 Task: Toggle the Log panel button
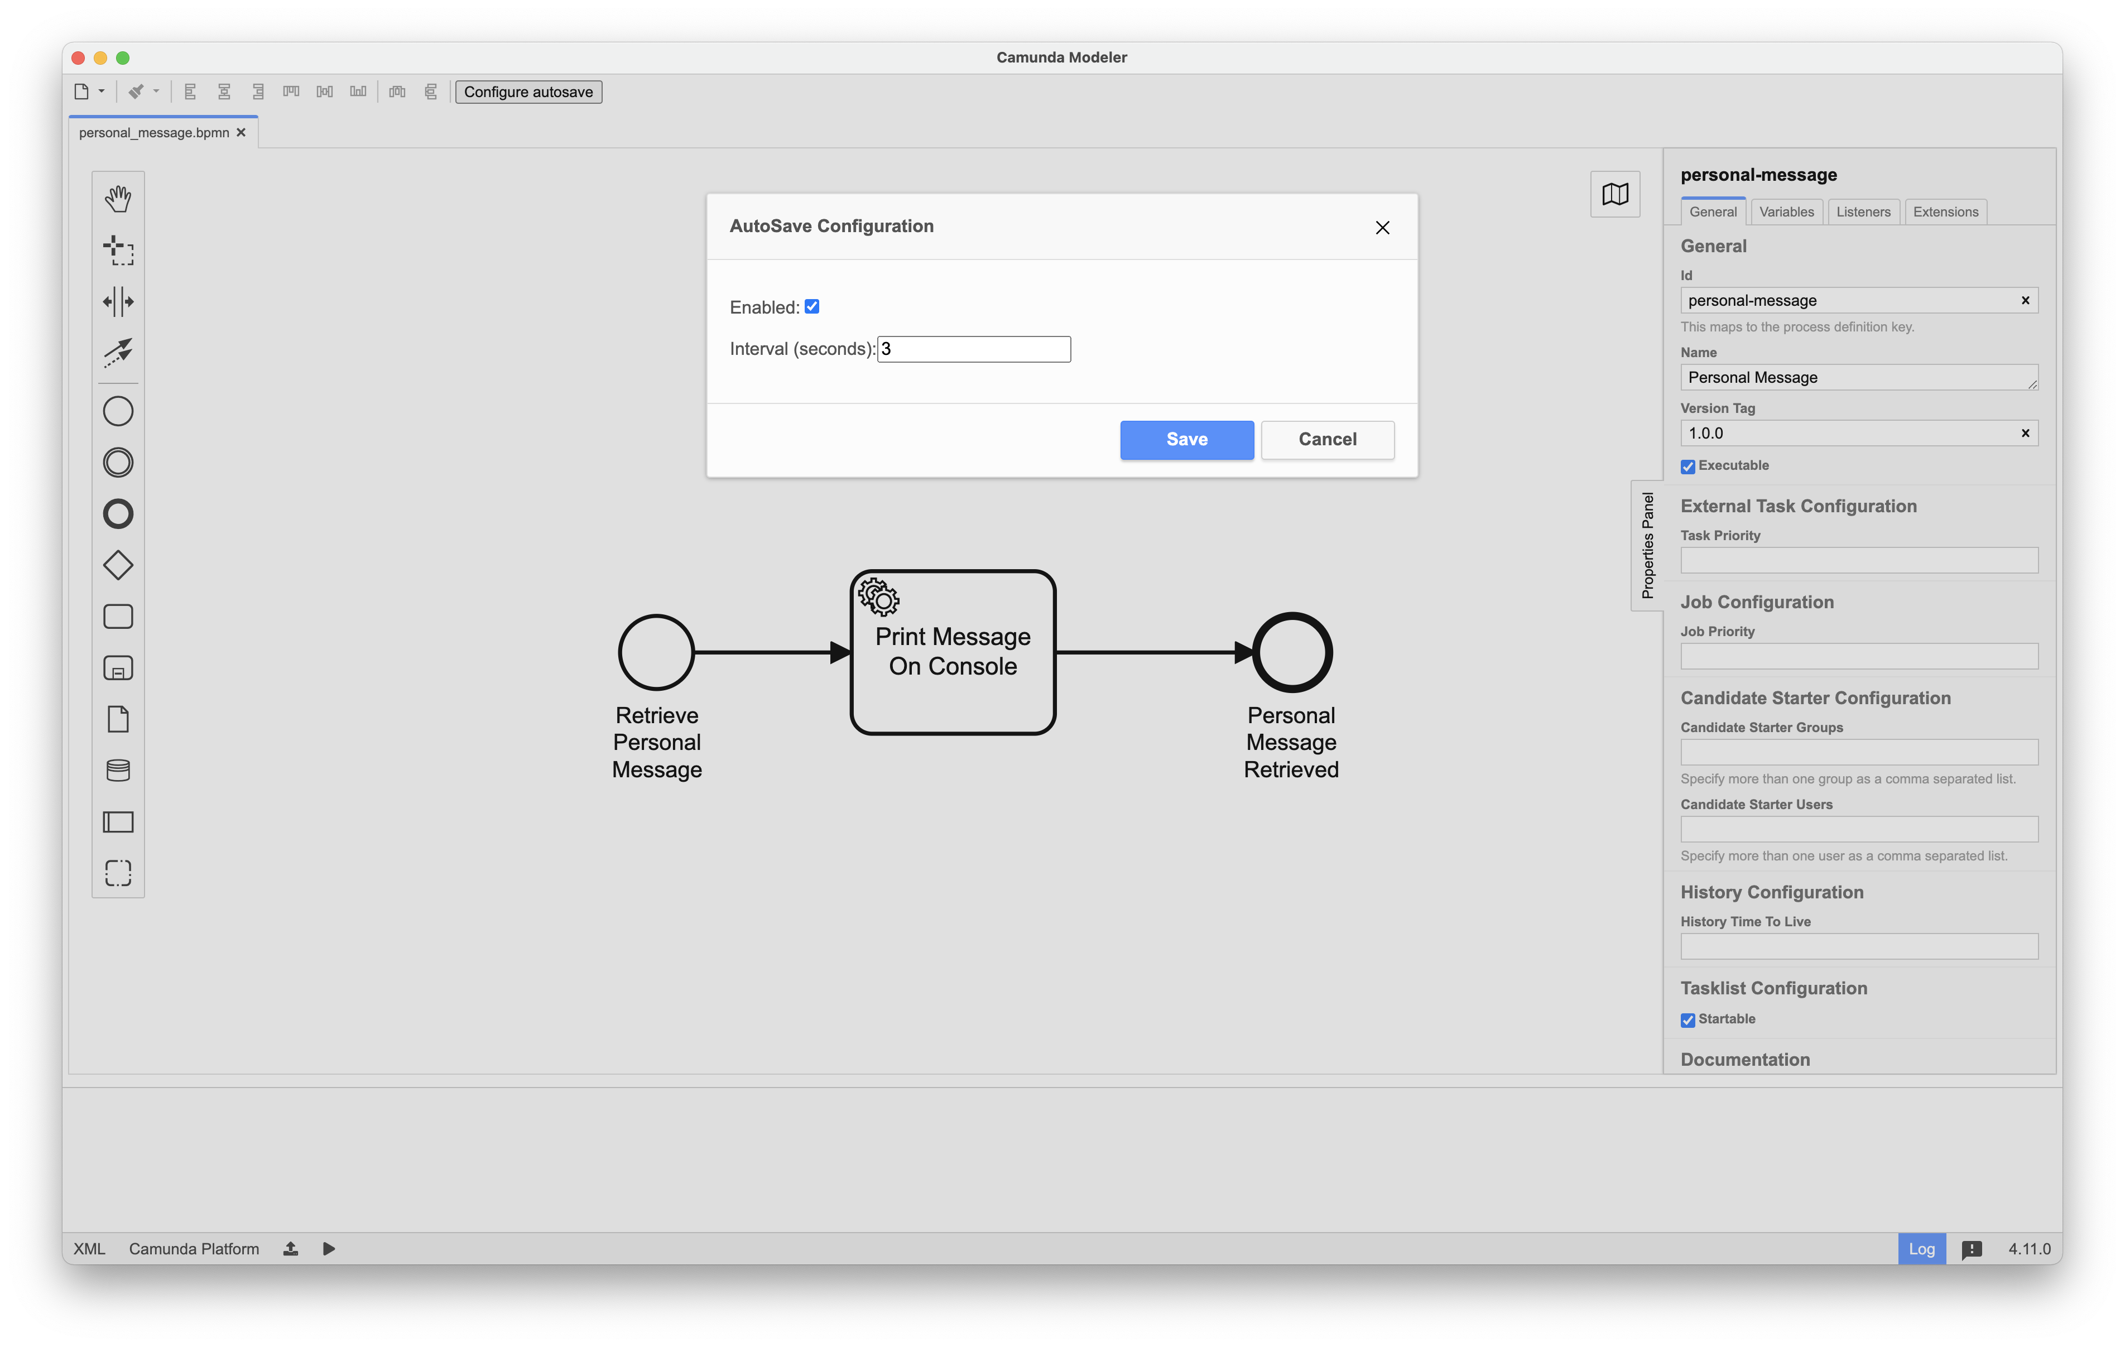click(x=1921, y=1249)
